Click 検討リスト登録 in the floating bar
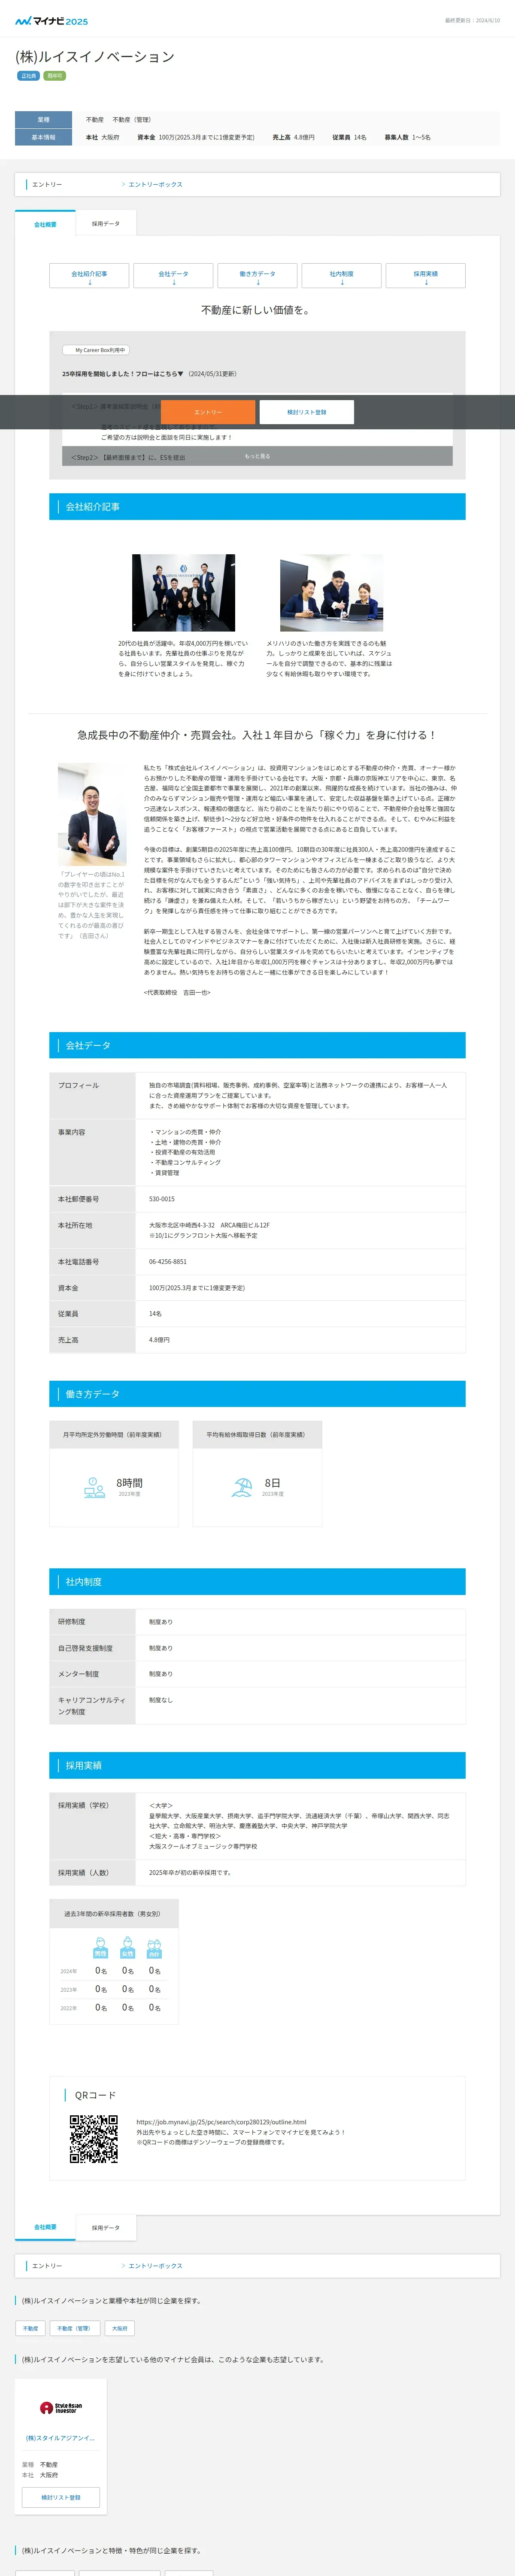Screen dimensions: 515x2576 (x=306, y=412)
